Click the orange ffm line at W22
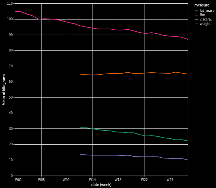Viewport: 216px width, 188px height. click(x=144, y=73)
